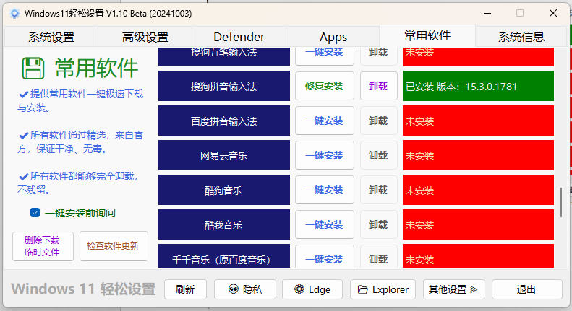This screenshot has width=572, height=311.
Task: Click 修复安装 for 搜狗拼音输入法
Action: click(324, 86)
